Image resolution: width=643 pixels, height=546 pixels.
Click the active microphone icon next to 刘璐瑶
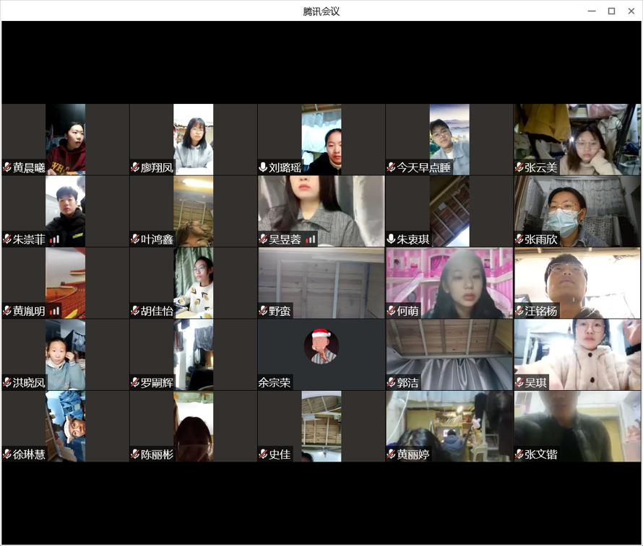[x=263, y=167]
